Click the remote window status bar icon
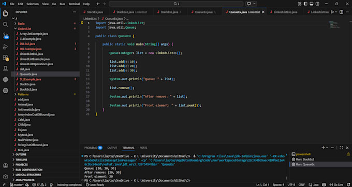This screenshot has height=187, width=352. coord(4,184)
